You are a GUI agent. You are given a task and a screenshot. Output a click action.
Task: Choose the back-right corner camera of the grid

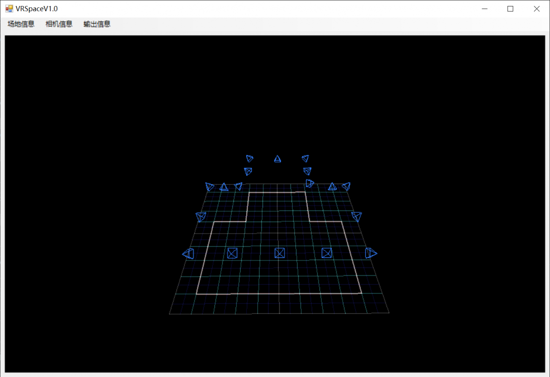[346, 186]
